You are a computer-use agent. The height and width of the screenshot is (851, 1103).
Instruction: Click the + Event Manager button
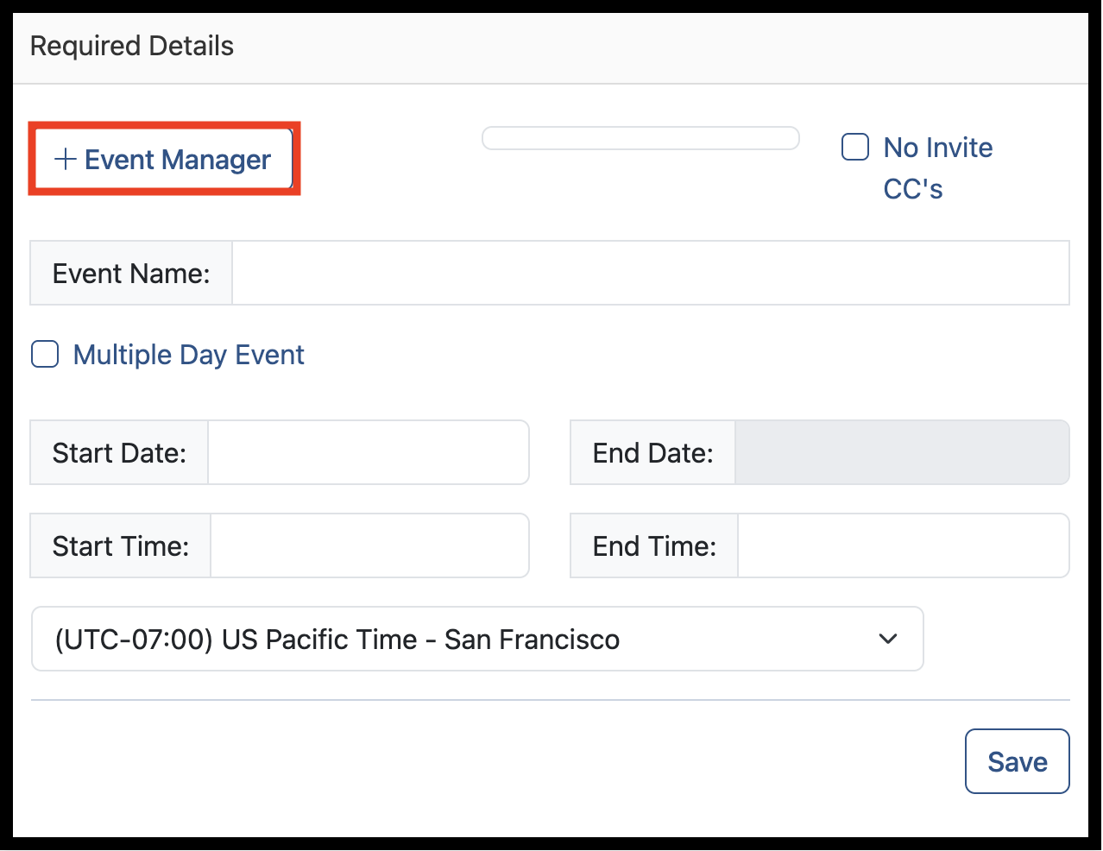coord(164,160)
